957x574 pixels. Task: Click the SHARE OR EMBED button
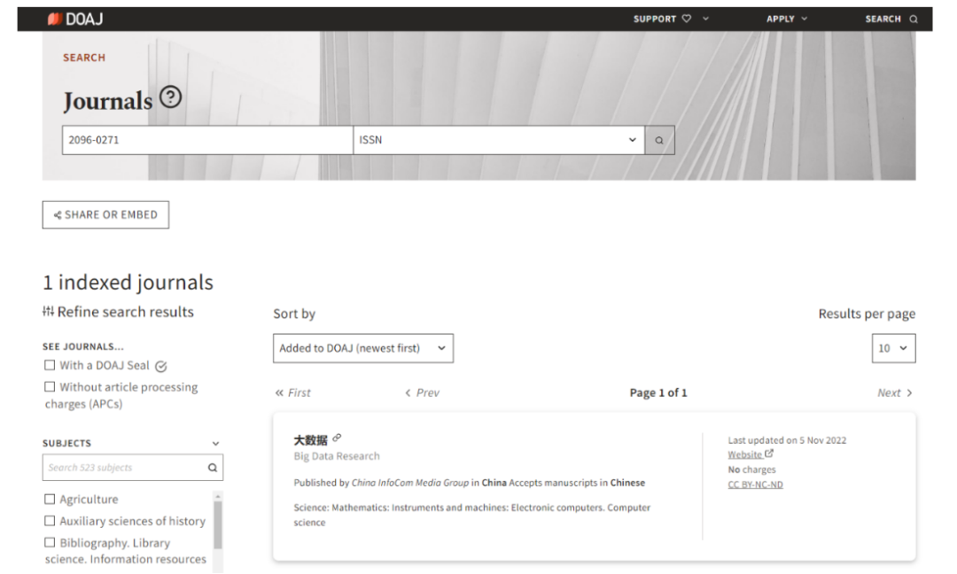pyautogui.click(x=105, y=214)
